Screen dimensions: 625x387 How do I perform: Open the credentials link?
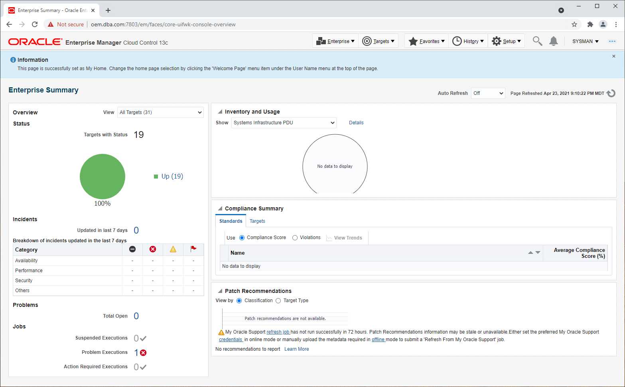pos(231,340)
